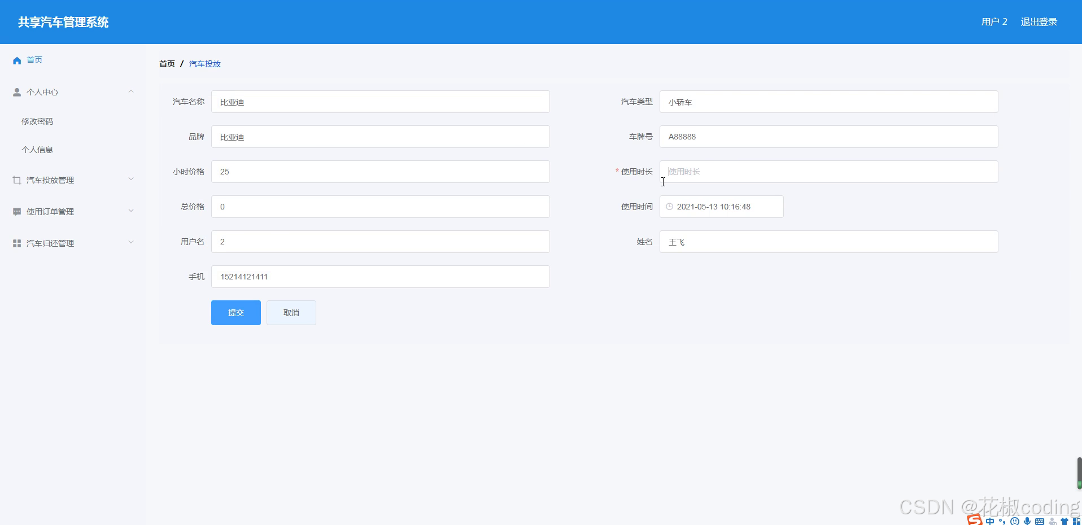Click 汽车投放 breadcrumb link
Screen dimensions: 1082x525
click(205, 64)
